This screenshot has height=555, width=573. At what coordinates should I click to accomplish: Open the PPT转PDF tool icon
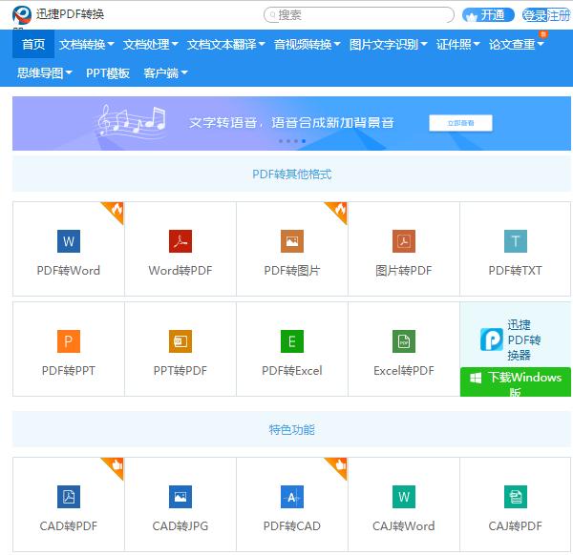180,341
